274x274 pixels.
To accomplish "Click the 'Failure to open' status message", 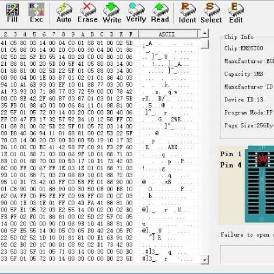I will [x=247, y=235].
